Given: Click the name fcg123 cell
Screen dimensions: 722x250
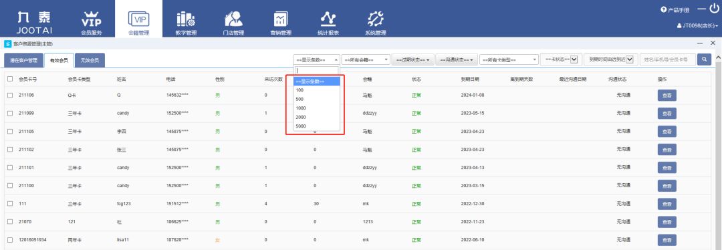Looking at the screenshot, I should coord(124,203).
